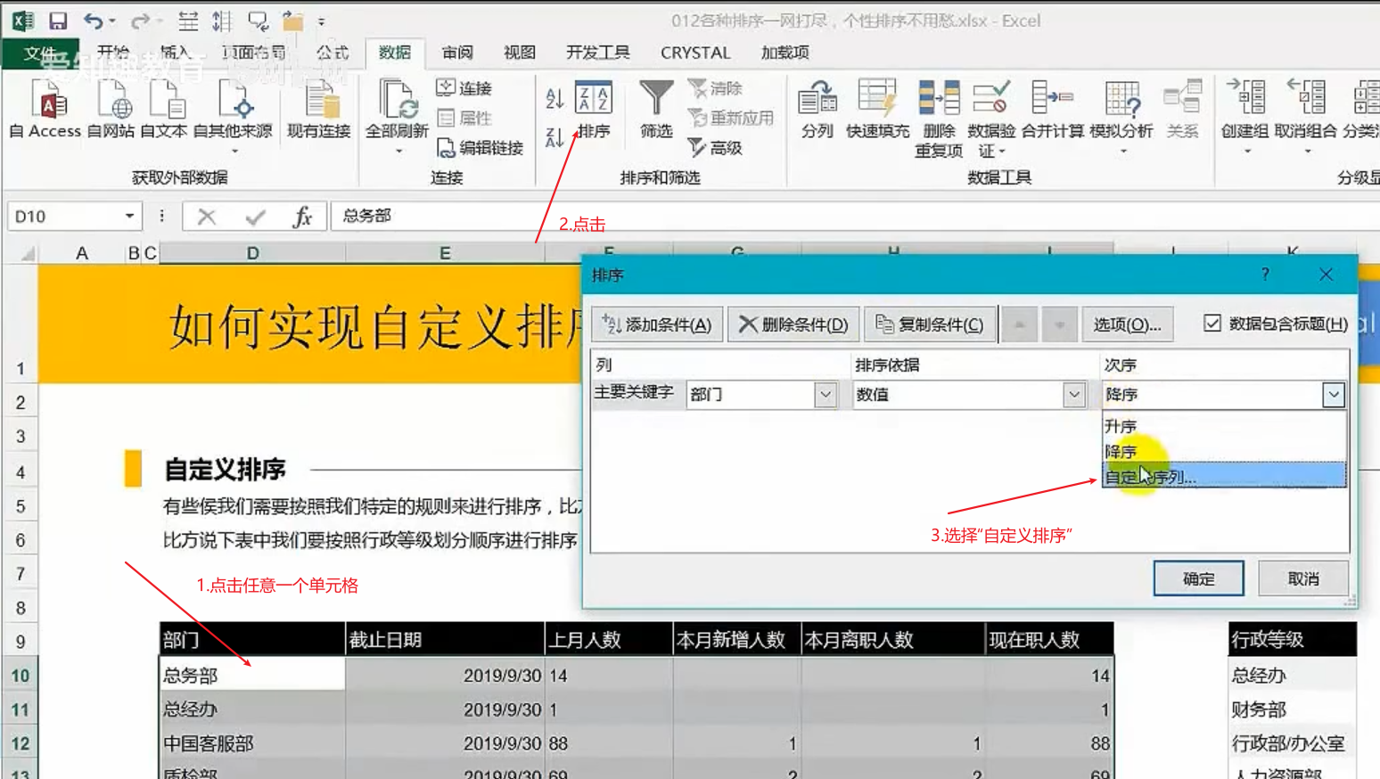Click 复制条件(C) button

[930, 324]
